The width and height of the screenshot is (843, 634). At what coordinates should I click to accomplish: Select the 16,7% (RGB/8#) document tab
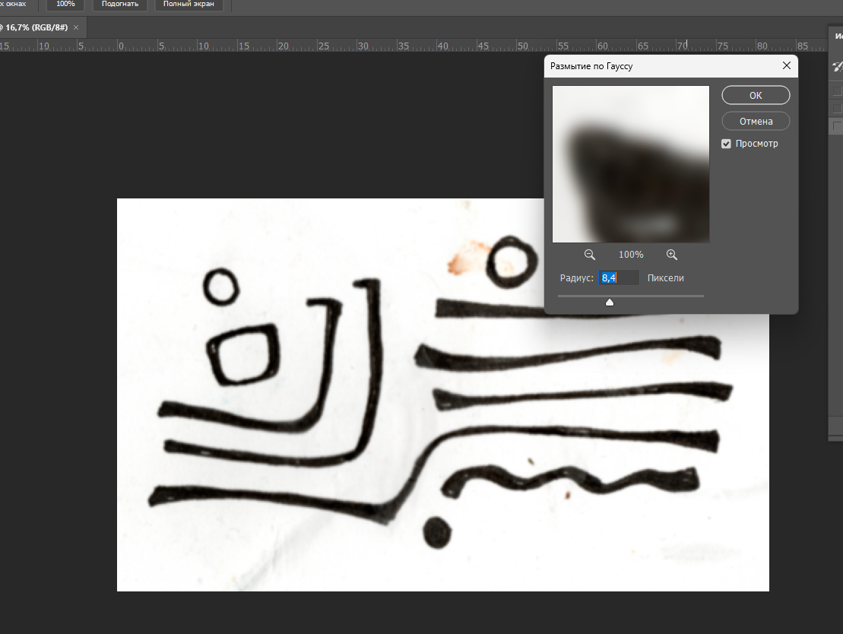36,27
